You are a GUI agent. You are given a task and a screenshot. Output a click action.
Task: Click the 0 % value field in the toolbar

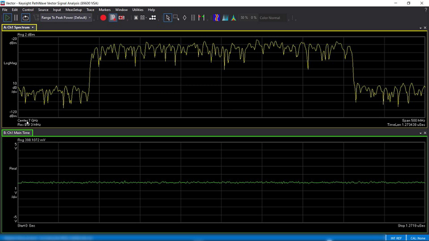254,18
